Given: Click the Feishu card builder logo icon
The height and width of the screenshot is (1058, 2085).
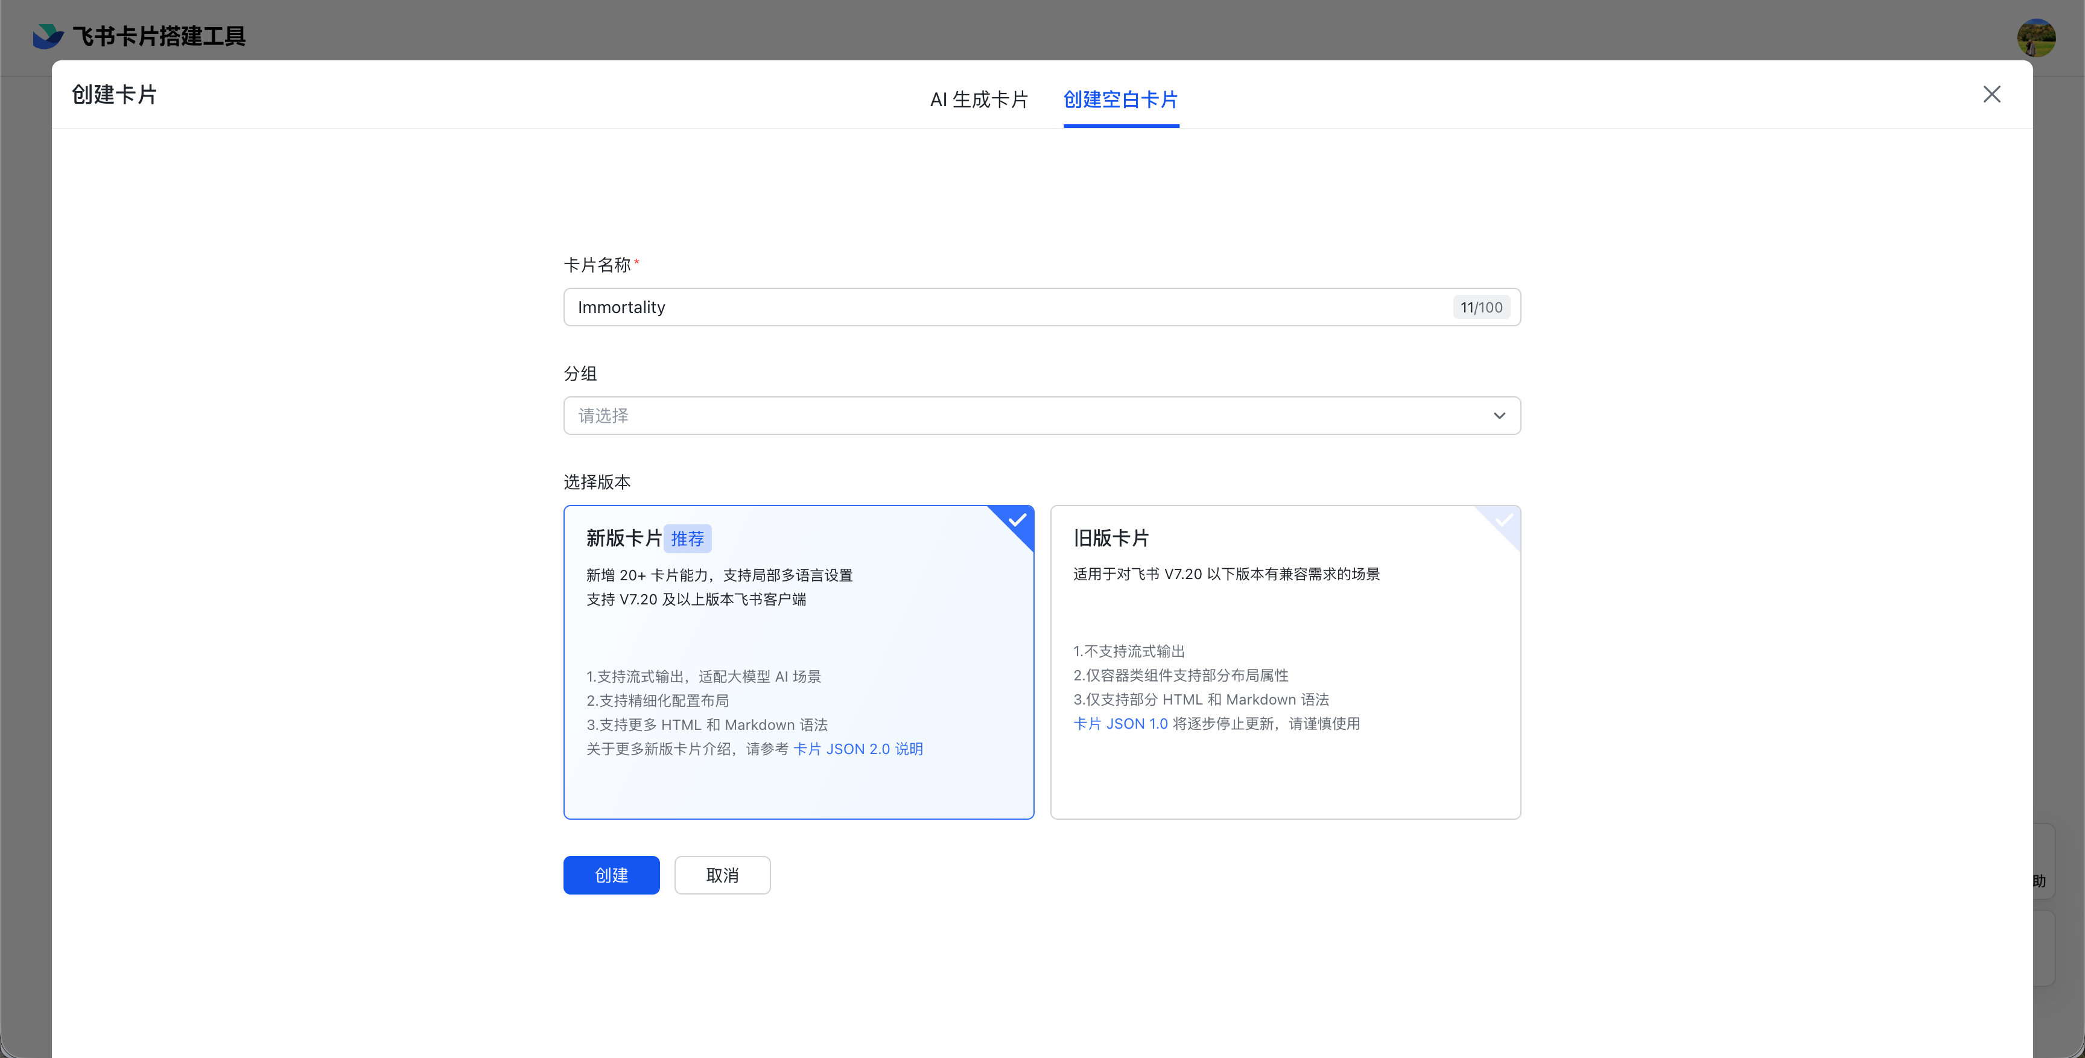Looking at the screenshot, I should tap(48, 36).
